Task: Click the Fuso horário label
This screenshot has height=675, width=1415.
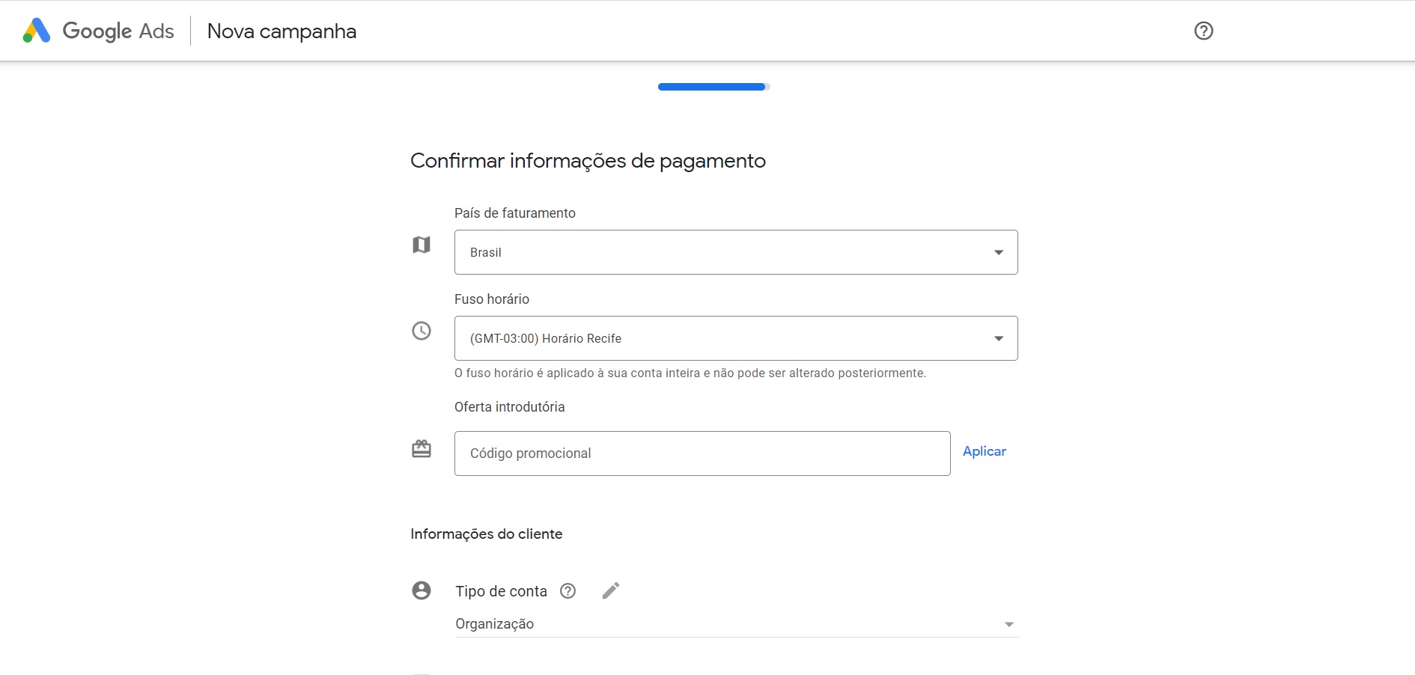Action: (492, 299)
